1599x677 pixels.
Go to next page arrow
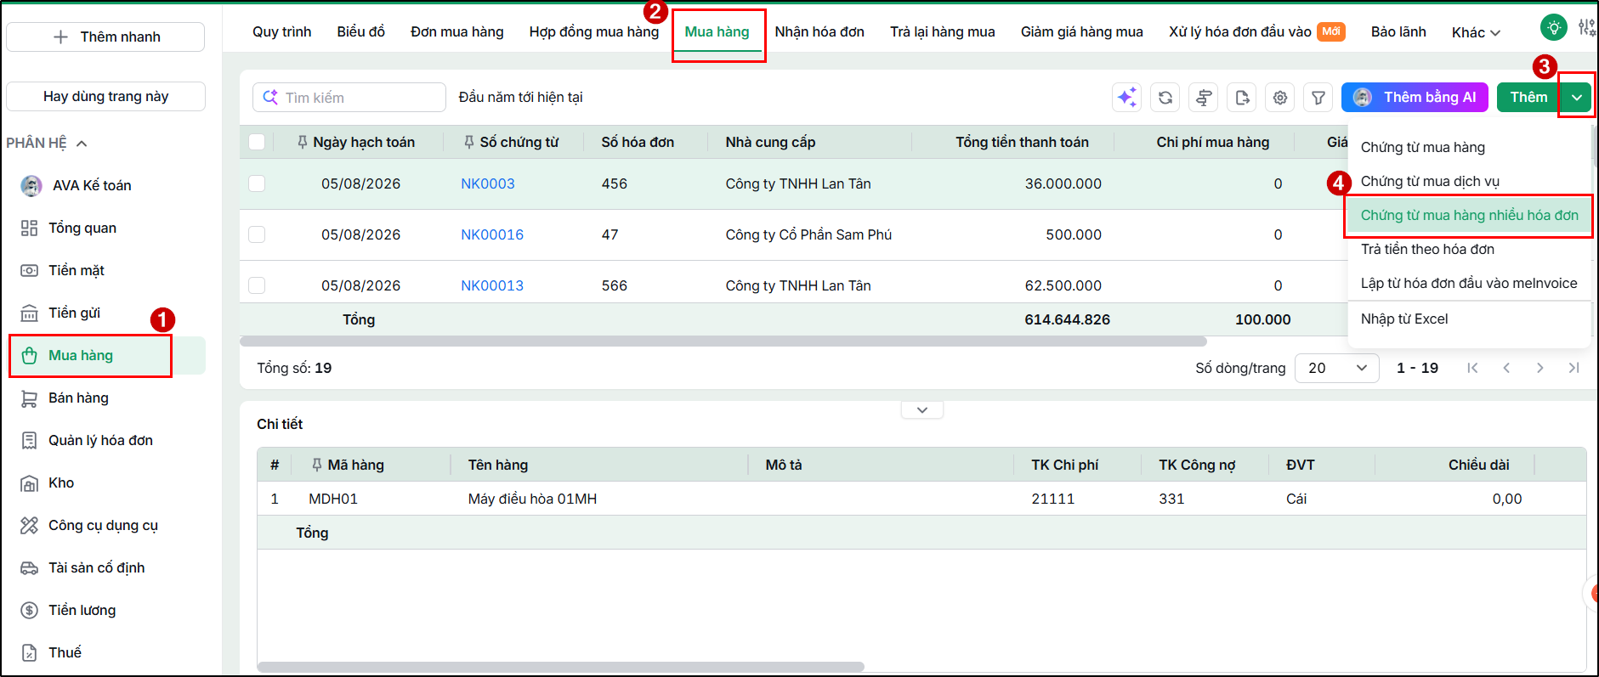1539,368
